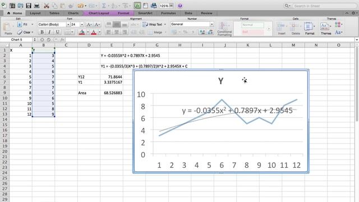This screenshot has width=359, height=202.
Task: Open the font size 24 dropdown
Action: coord(82,24)
